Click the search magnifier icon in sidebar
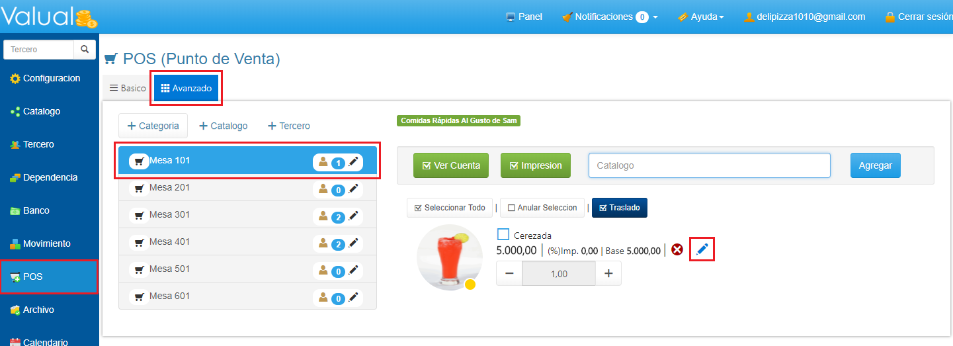This screenshot has height=346, width=953. click(85, 50)
